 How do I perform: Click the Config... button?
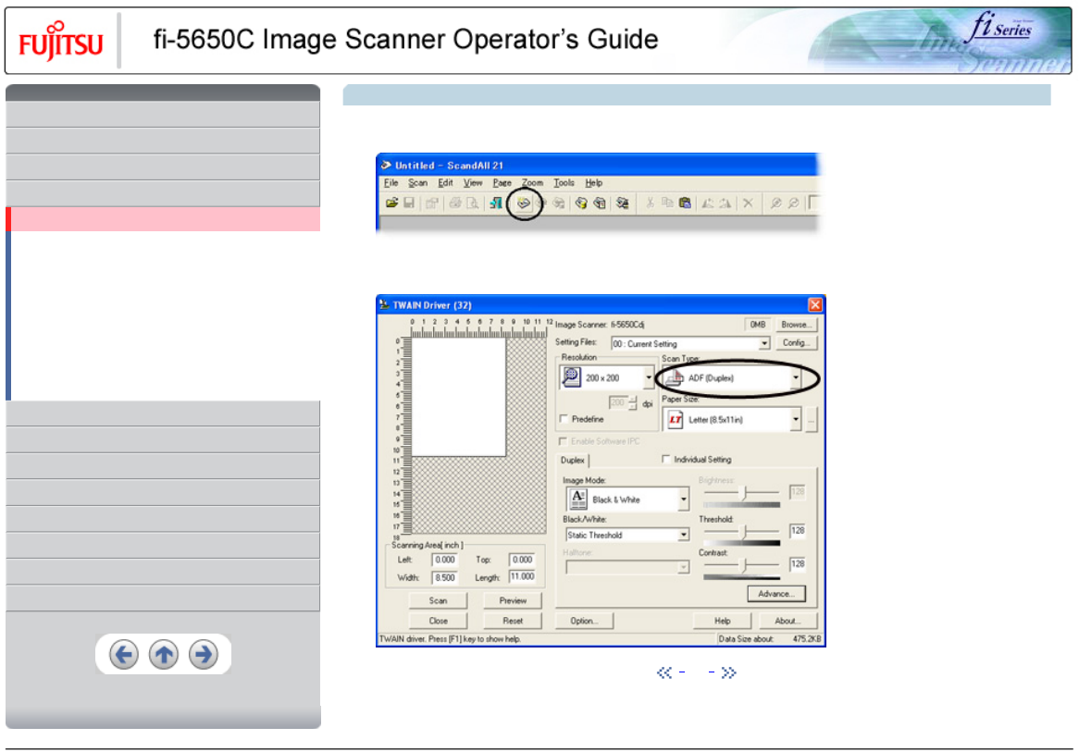(796, 342)
